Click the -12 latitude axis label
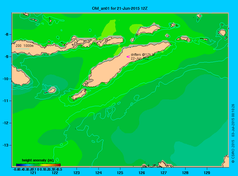 [x=5, y=123]
